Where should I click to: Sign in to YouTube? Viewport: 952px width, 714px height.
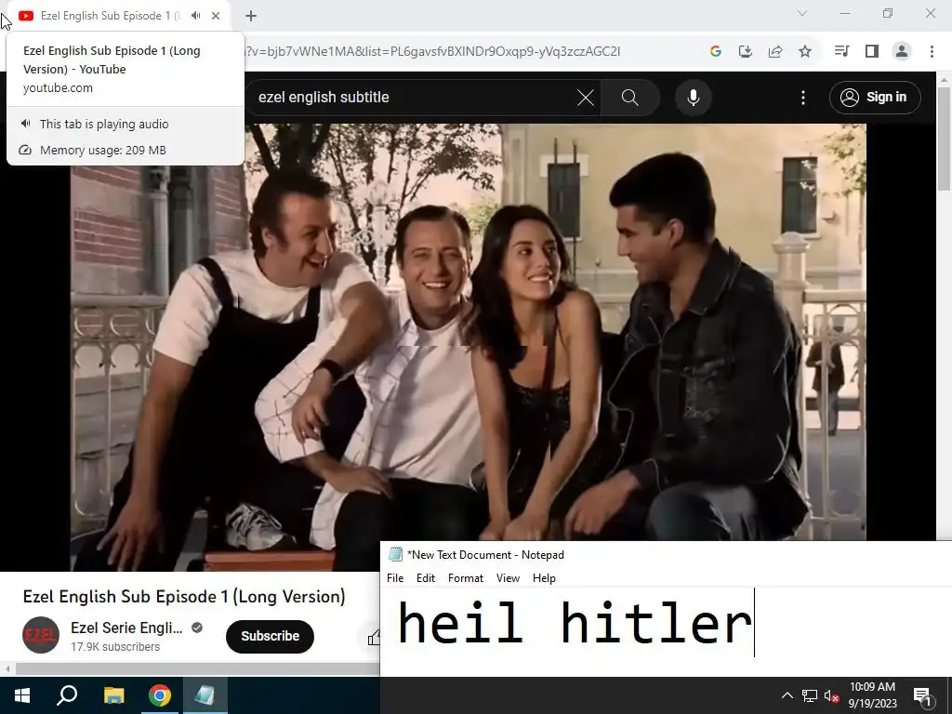[x=875, y=97]
